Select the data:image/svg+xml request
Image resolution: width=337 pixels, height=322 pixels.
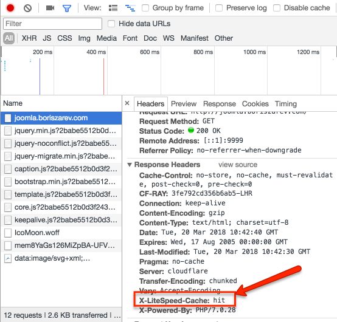(61, 258)
